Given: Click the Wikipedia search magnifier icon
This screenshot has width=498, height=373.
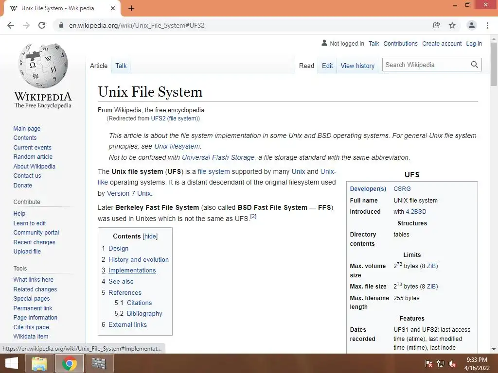Looking at the screenshot, I should pos(475,65).
